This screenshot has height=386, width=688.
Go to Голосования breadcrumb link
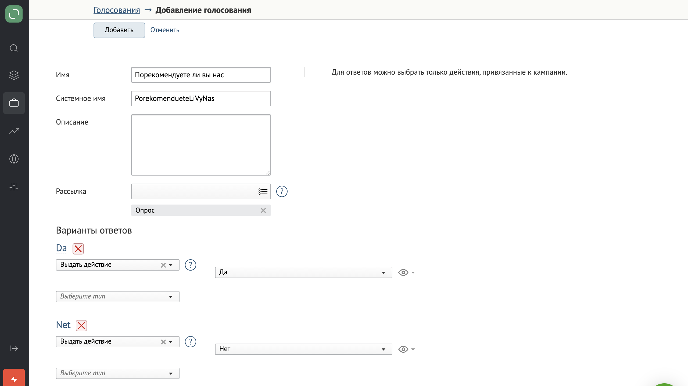(x=117, y=10)
